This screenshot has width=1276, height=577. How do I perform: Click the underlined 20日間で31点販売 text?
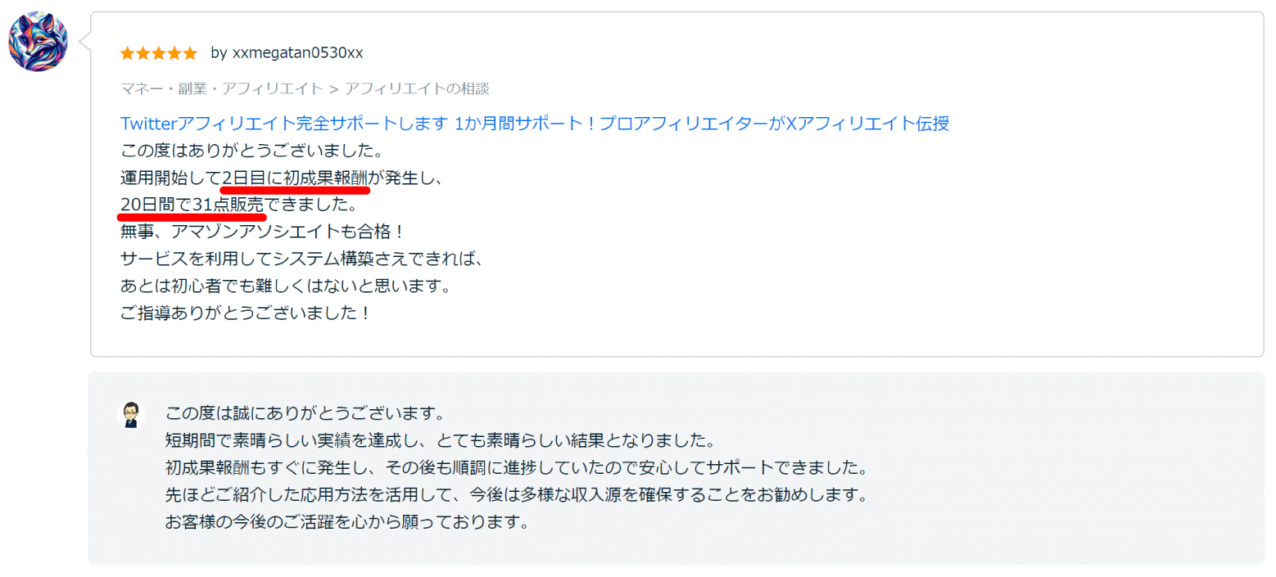(192, 205)
